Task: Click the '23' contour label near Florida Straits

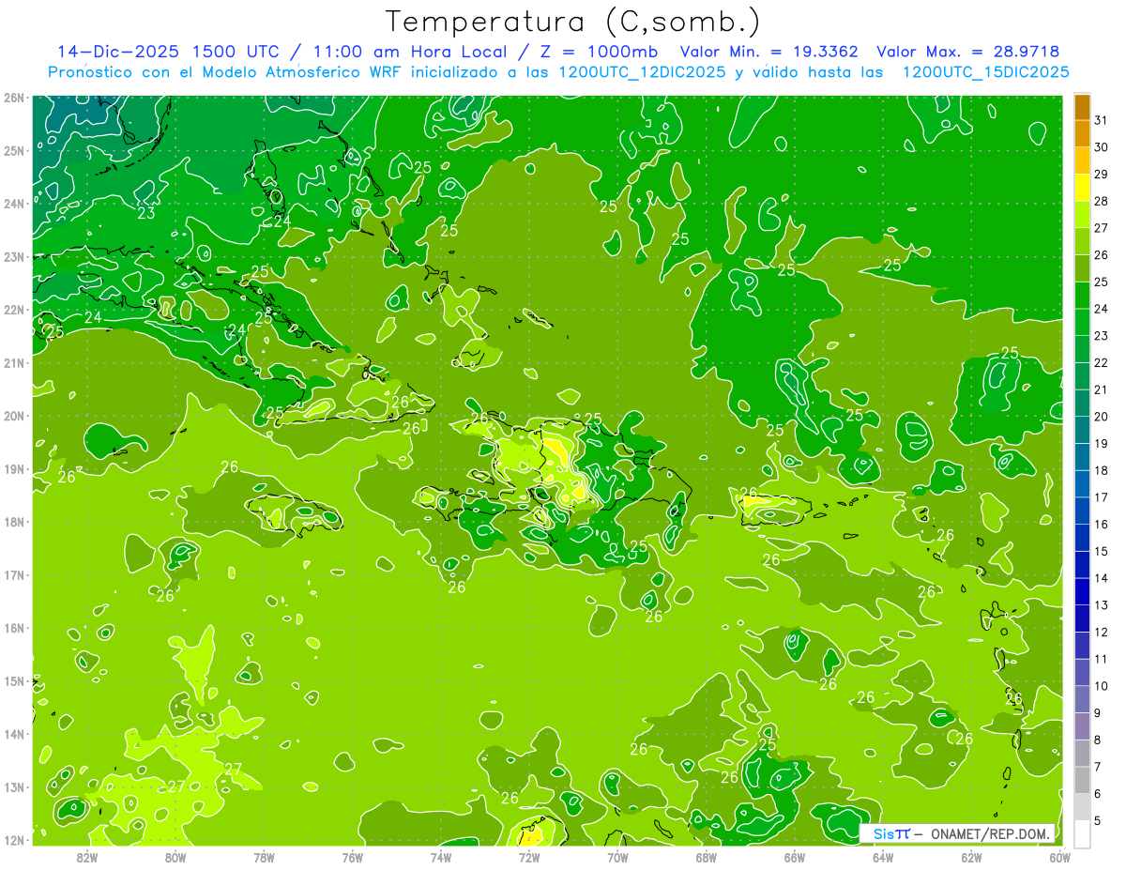Action: point(146,213)
